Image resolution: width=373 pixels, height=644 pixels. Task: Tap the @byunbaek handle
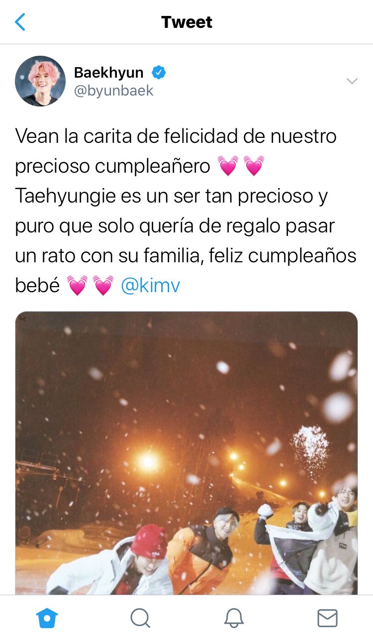114,91
